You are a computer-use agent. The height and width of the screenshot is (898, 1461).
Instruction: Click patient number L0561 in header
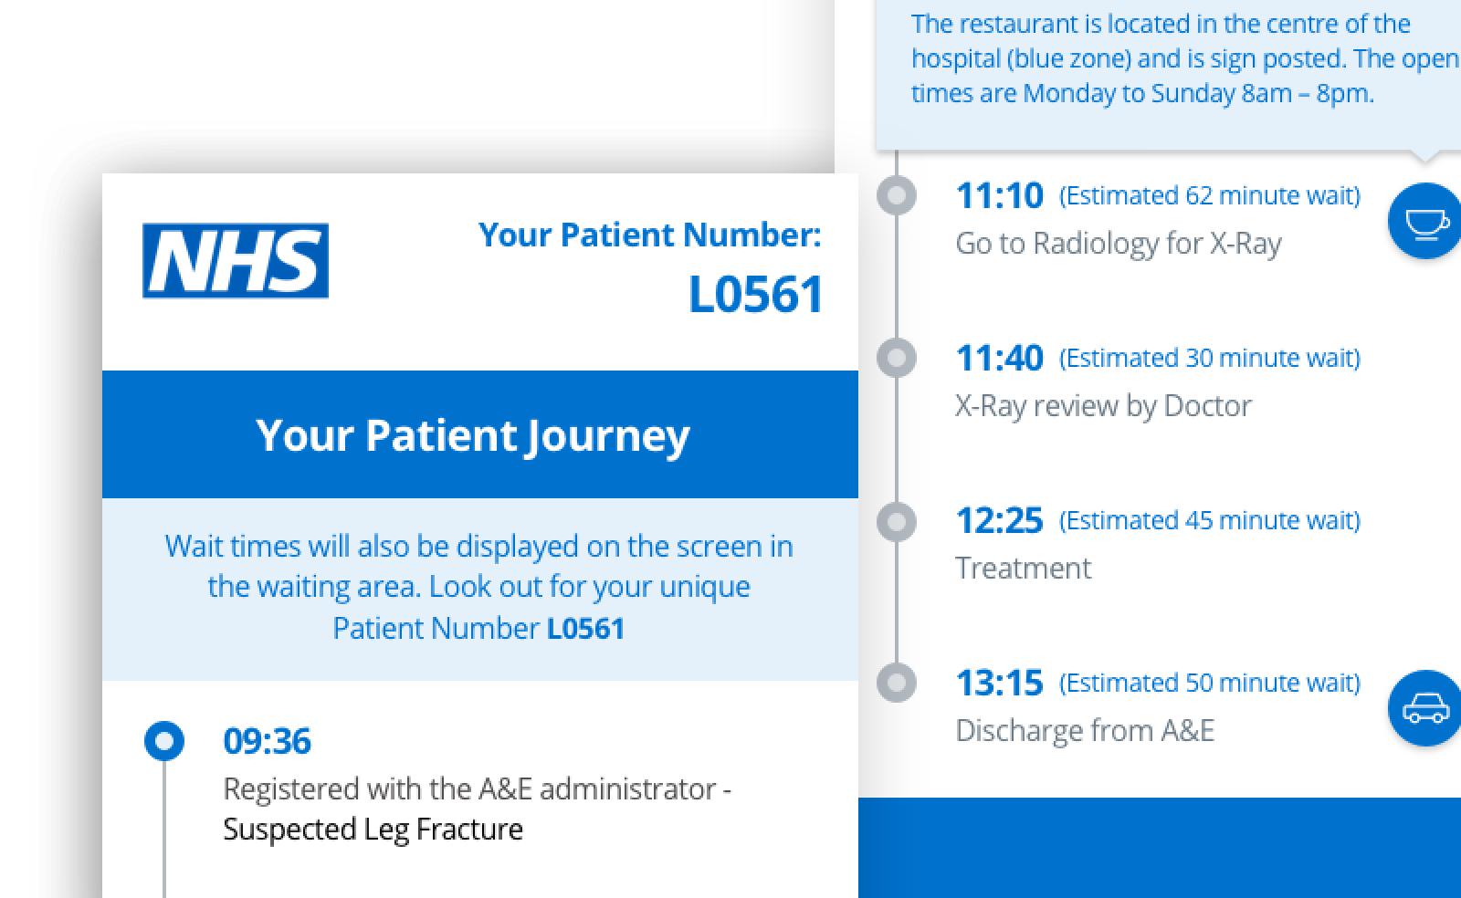756,295
